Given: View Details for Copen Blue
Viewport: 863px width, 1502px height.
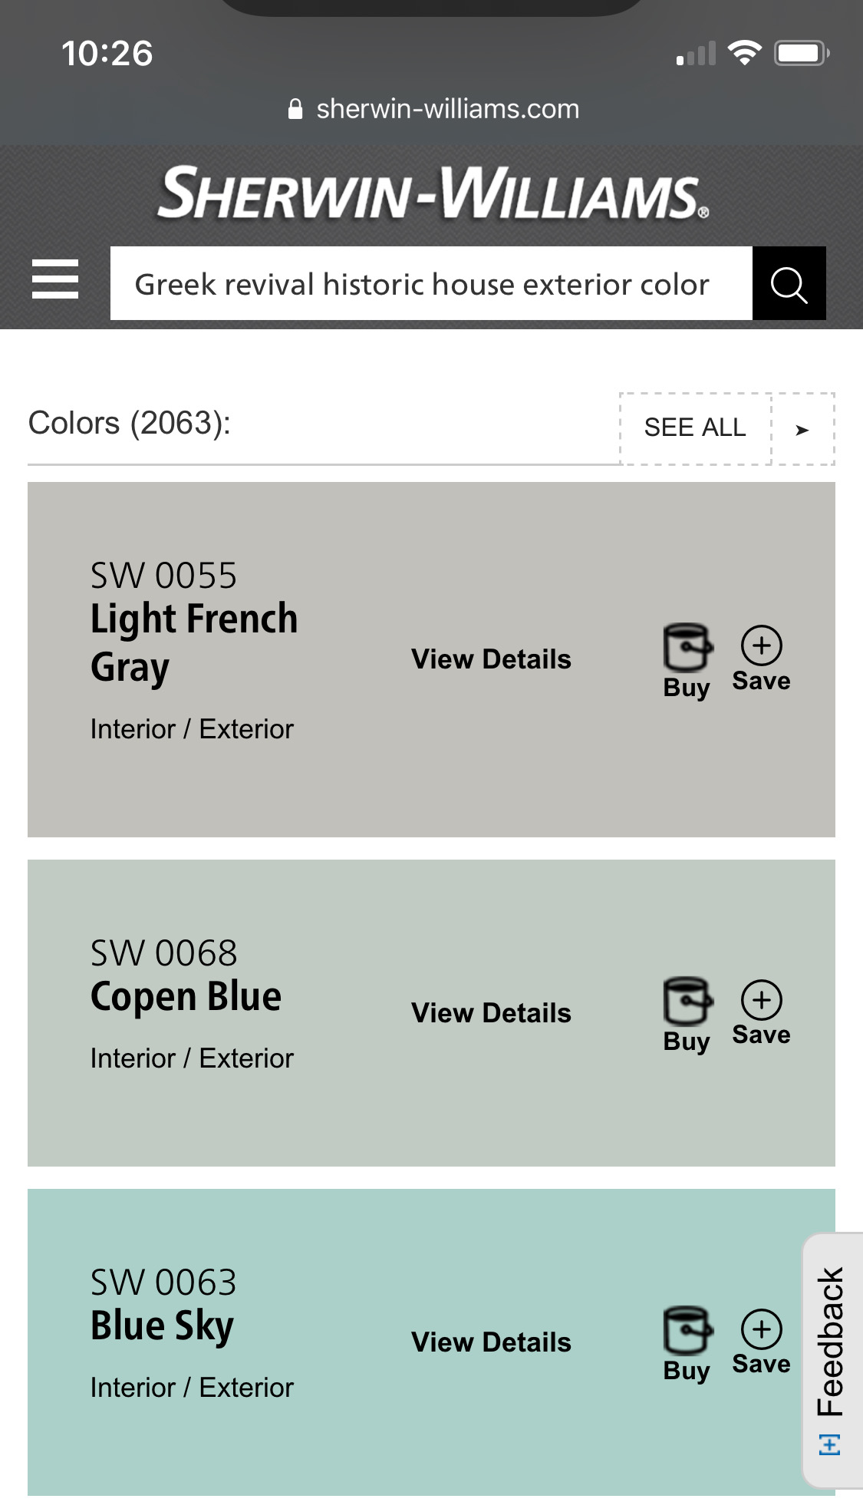Looking at the screenshot, I should [491, 1013].
